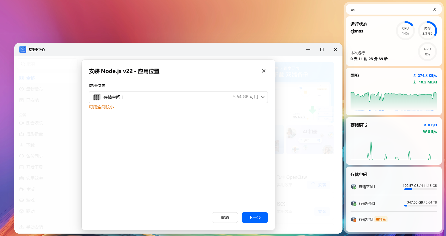Collapse the monitor panel with double-chevron
446x236 pixels.
click(435, 9)
